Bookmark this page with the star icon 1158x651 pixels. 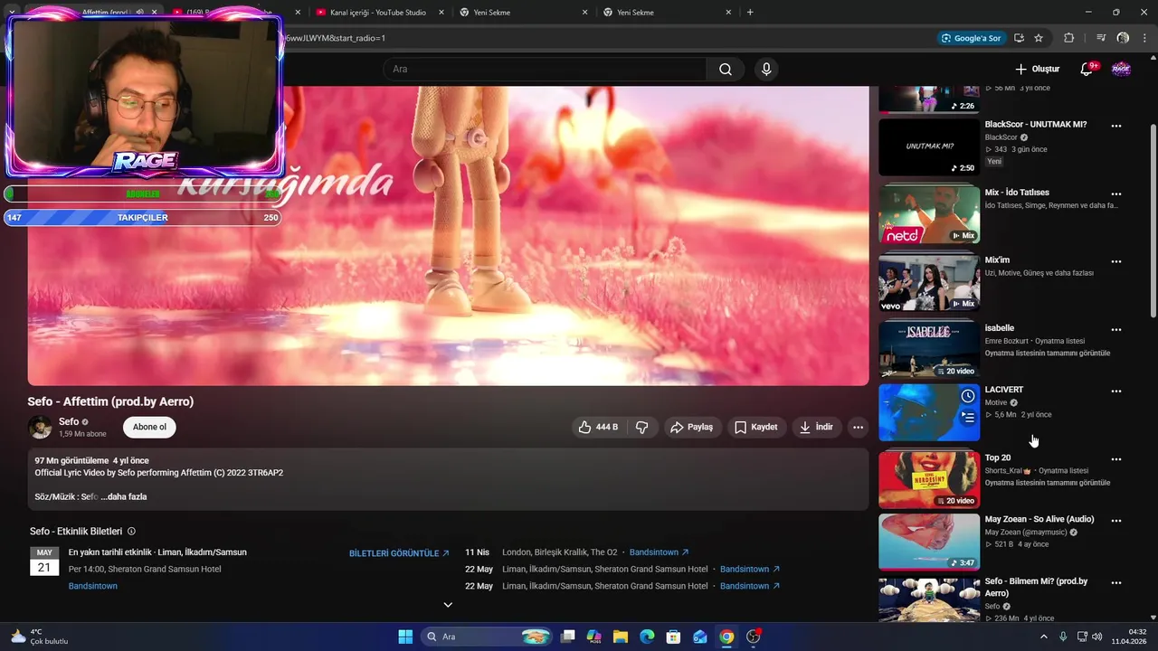(x=1039, y=38)
